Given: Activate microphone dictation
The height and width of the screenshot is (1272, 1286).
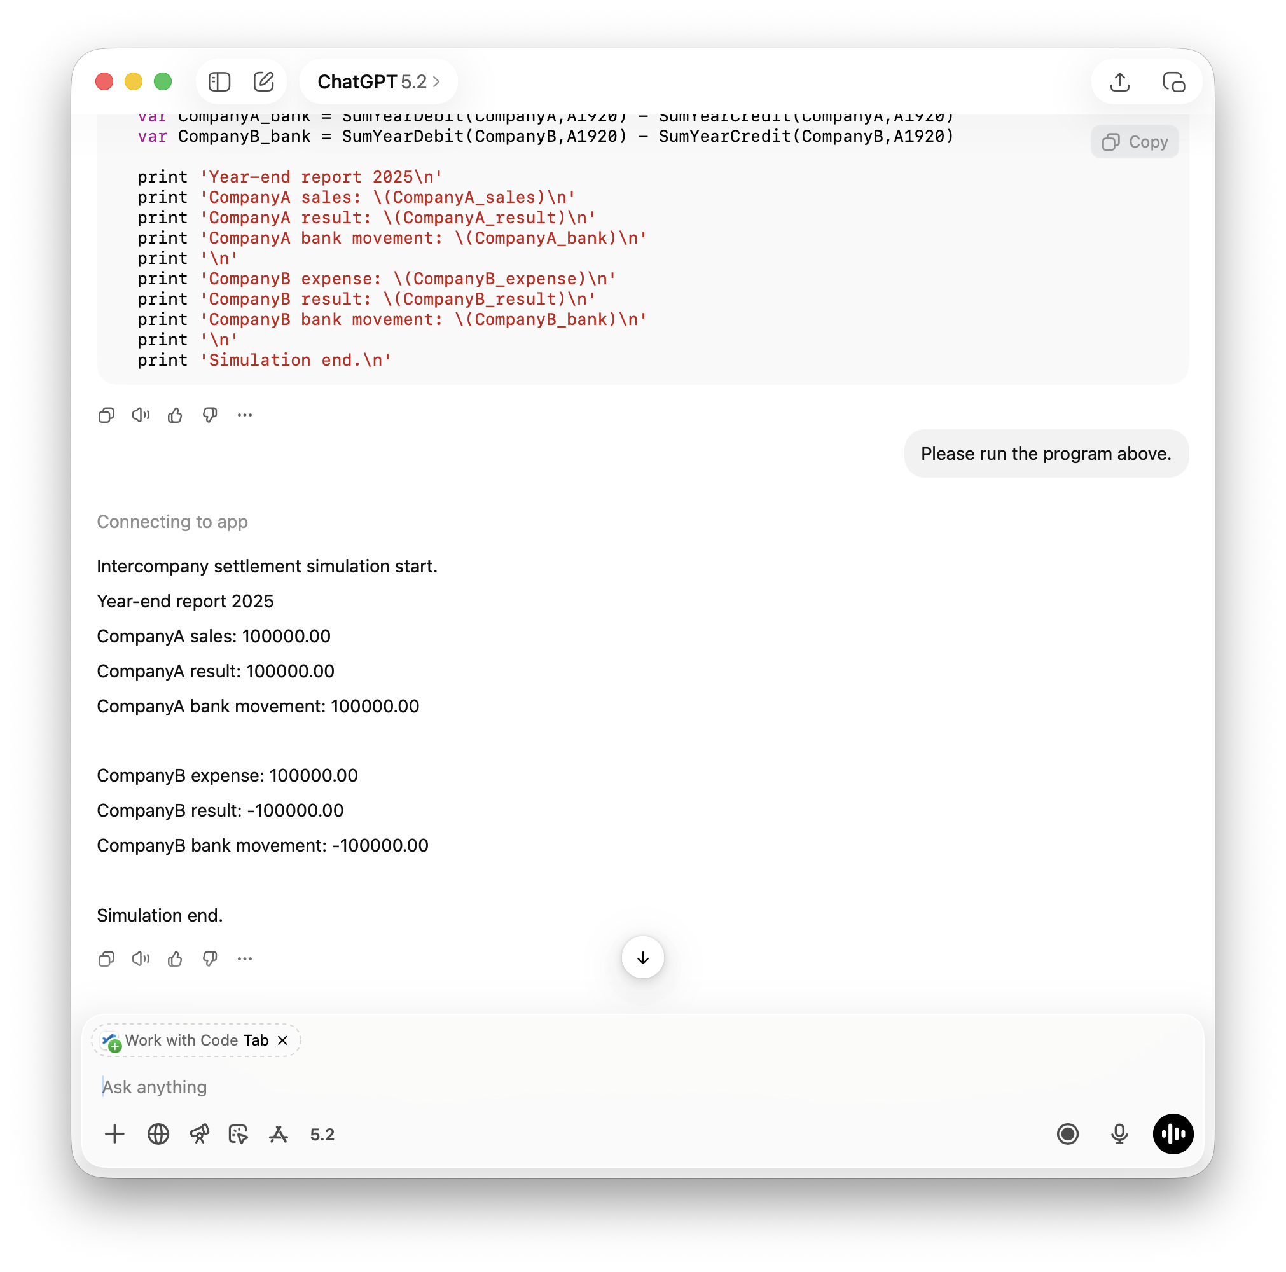Looking at the screenshot, I should pyautogui.click(x=1119, y=1134).
